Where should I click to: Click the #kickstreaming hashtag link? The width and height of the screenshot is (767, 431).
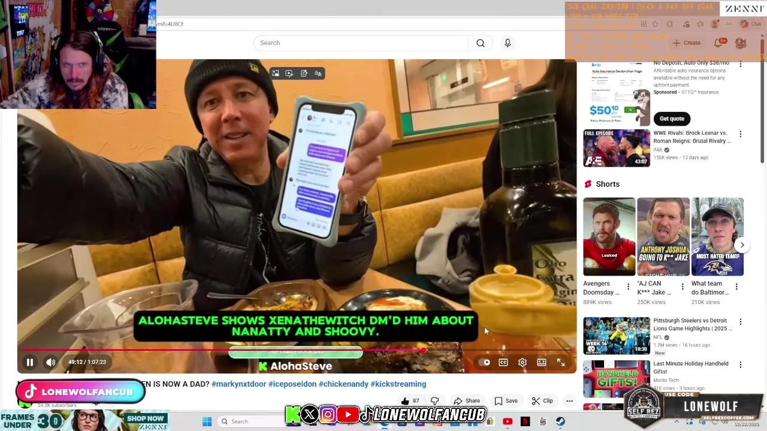pyautogui.click(x=398, y=384)
